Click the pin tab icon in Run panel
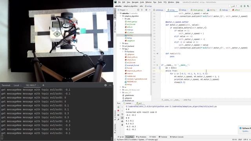This screenshot has height=141, width=251. [x=118, y=119]
